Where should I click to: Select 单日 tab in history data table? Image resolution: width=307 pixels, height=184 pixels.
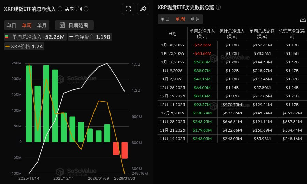(x=165, y=19)
